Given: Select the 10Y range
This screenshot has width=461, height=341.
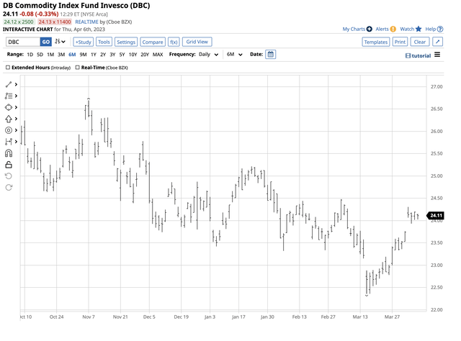Looking at the screenshot, I should 133,55.
